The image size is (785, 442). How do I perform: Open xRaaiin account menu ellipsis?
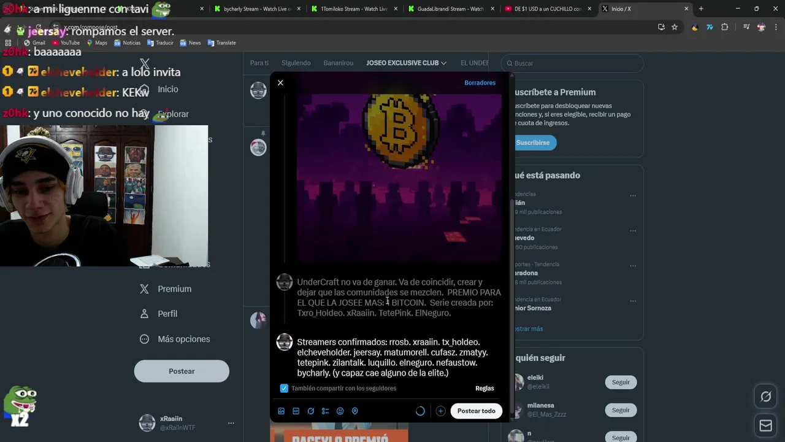[x=231, y=423]
